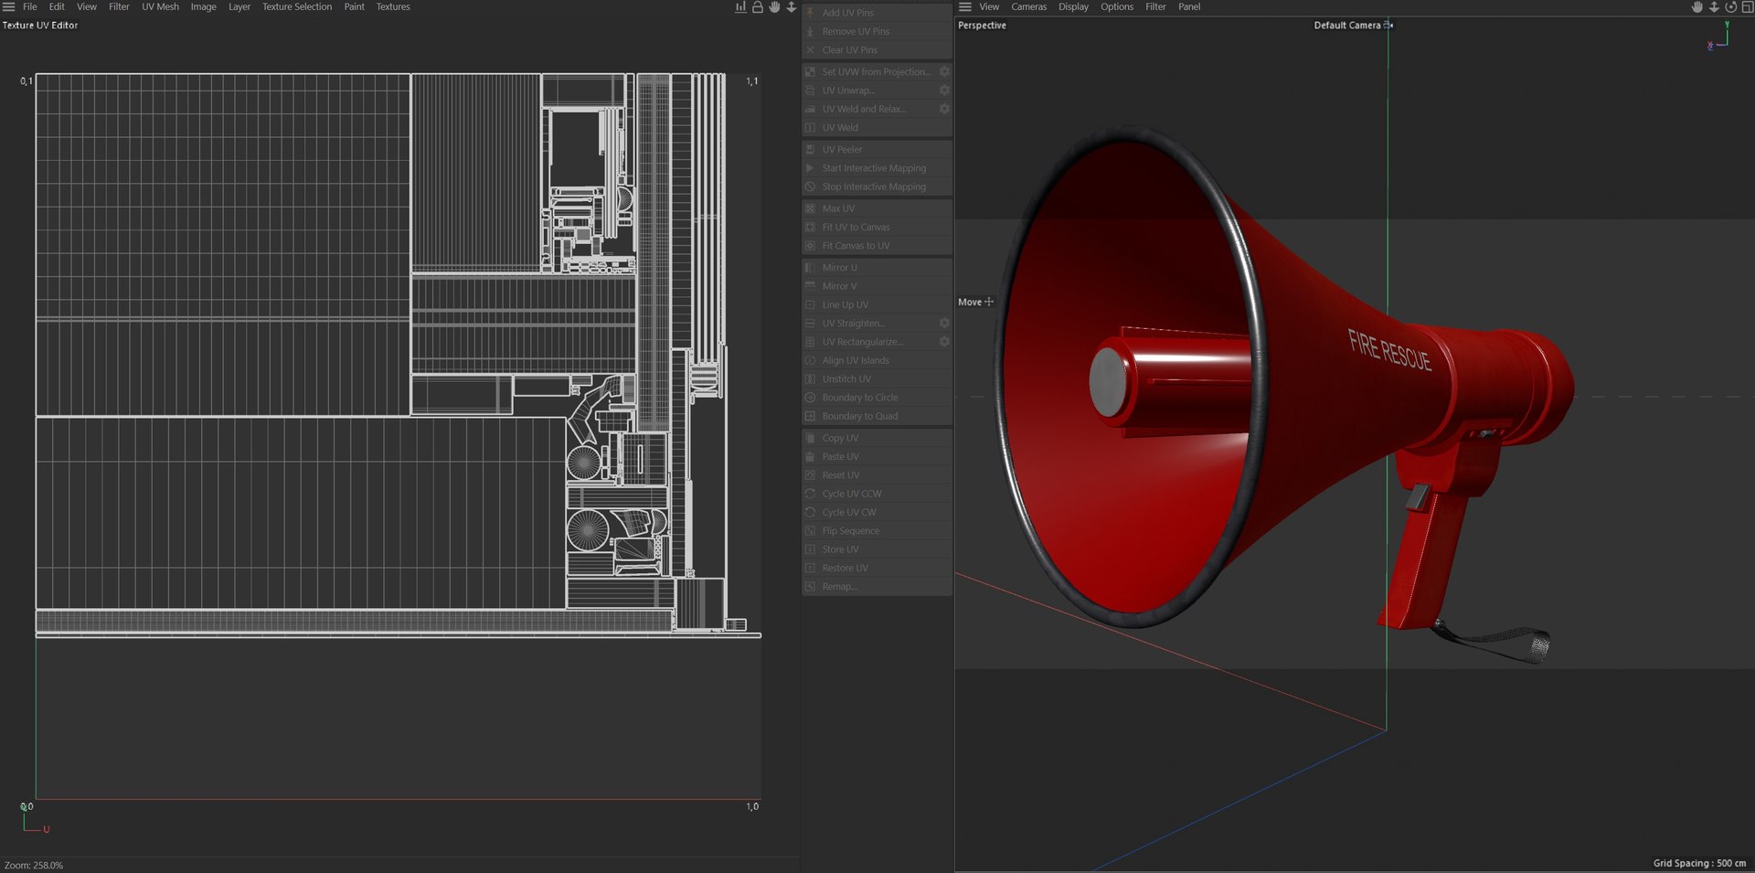Viewport: 1755px width, 873px height.
Task: Open settings gear for UV Rectangularize
Action: (944, 342)
